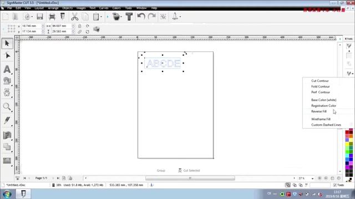Viewport: 355px width, 199px height.
Task: Click the big T text icon in toolbar
Action: pos(129,17)
